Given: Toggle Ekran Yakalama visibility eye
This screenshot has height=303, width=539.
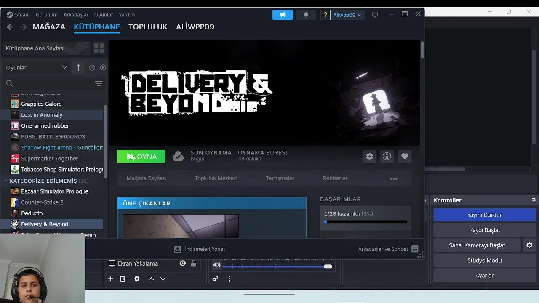Looking at the screenshot, I should [x=183, y=263].
